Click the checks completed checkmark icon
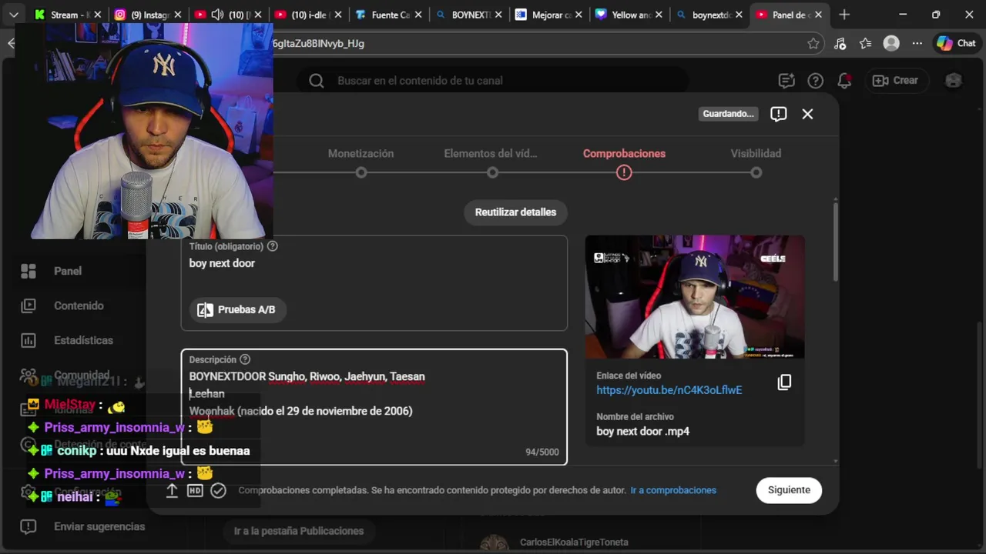Screen dimensions: 986x554 (x=218, y=491)
